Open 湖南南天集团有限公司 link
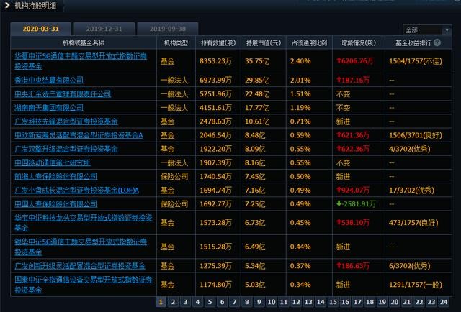461x312 pixels. pos(49,107)
